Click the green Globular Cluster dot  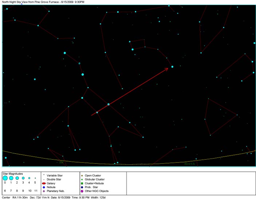click(82, 180)
